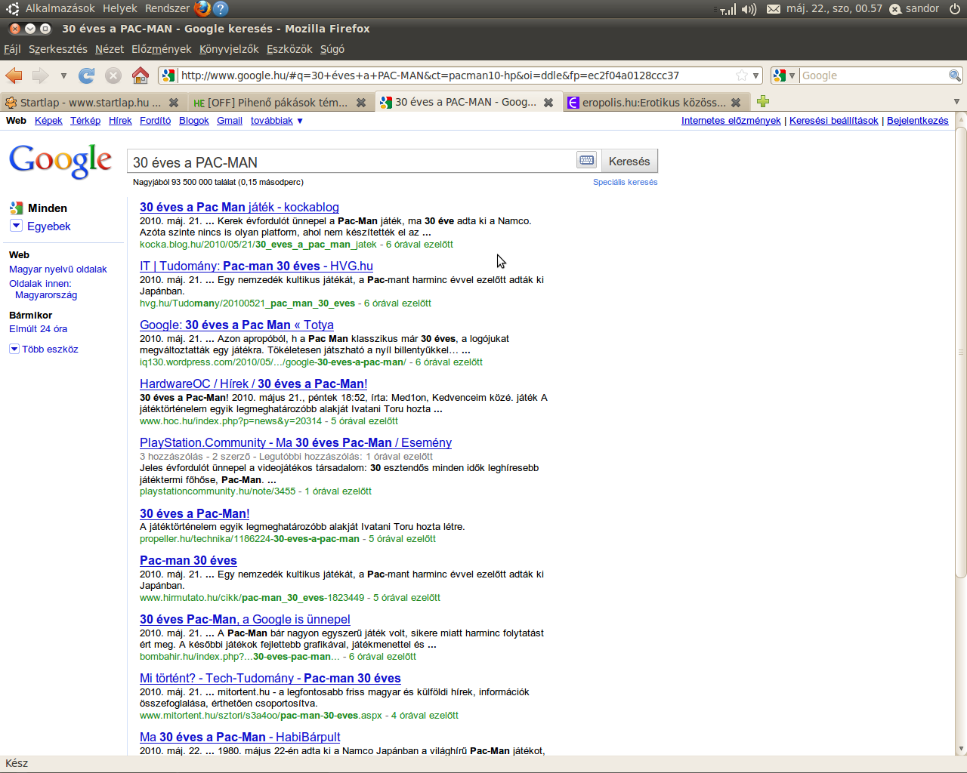Click the Stop loading icon
Image resolution: width=967 pixels, height=773 pixels.
113,75
